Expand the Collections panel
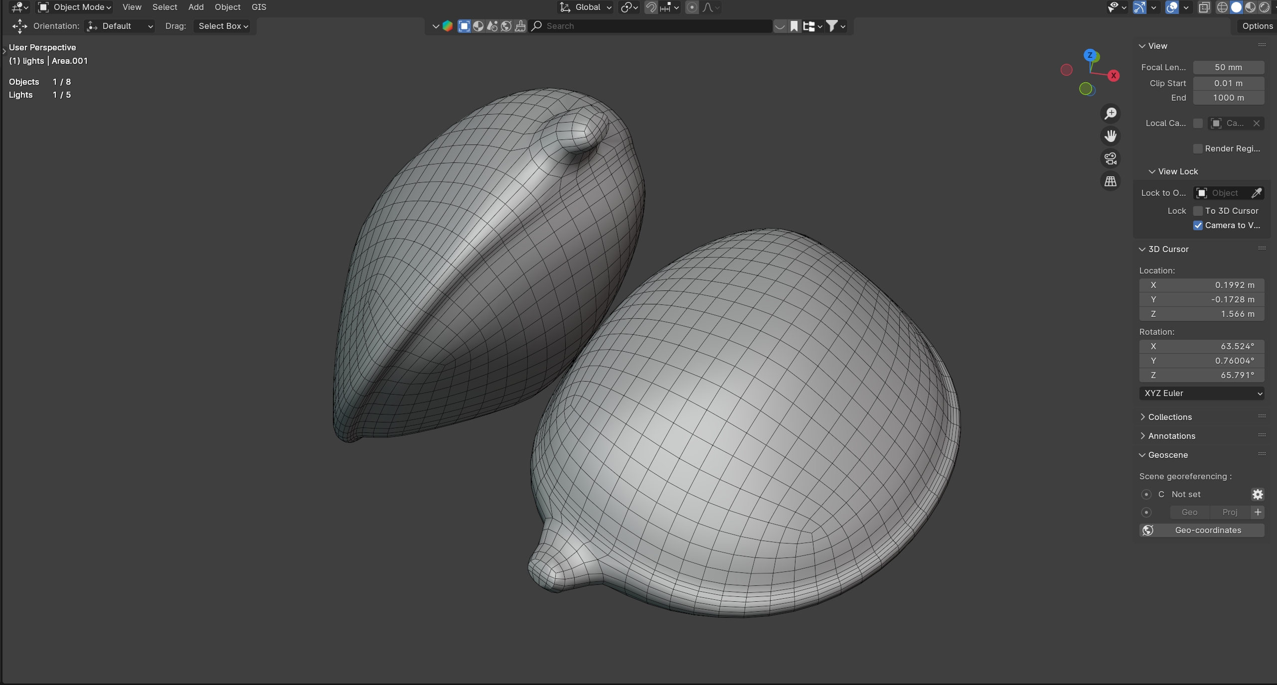This screenshot has width=1277, height=685. tap(1169, 417)
